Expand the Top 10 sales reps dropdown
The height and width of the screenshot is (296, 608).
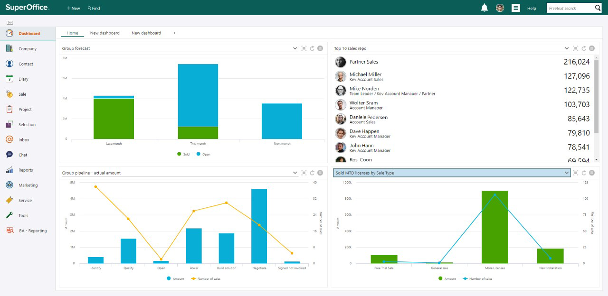click(x=567, y=48)
